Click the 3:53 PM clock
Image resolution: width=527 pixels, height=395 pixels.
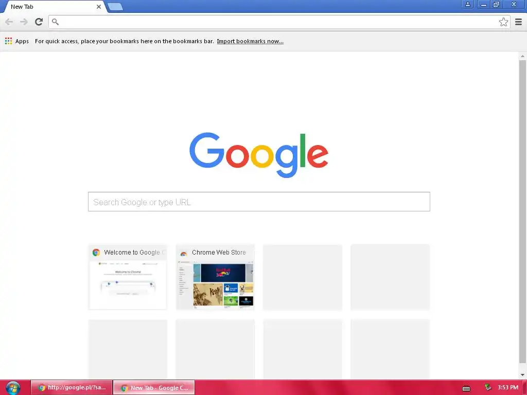tap(508, 388)
